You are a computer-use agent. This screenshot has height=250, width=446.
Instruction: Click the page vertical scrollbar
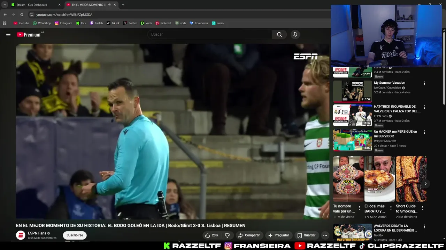444,68
